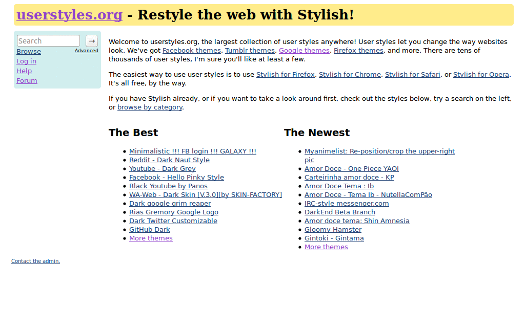Click The Newest heading text
The image size is (525, 330).
(x=317, y=133)
